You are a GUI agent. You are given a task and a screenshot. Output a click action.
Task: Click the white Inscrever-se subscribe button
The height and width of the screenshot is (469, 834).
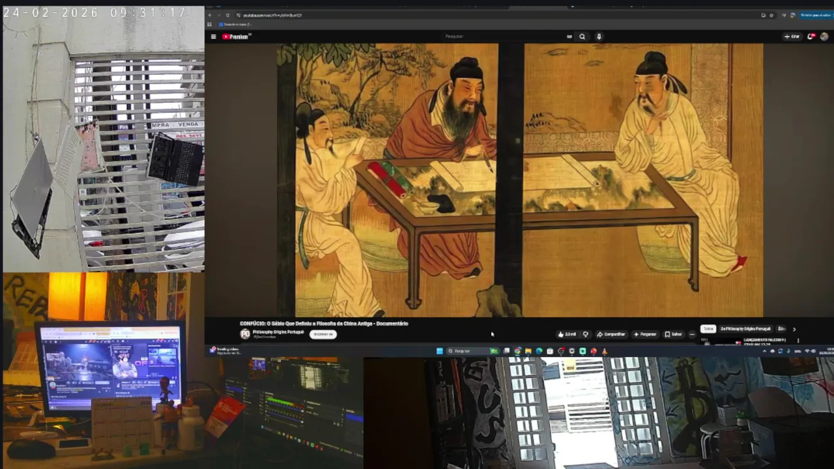click(323, 334)
